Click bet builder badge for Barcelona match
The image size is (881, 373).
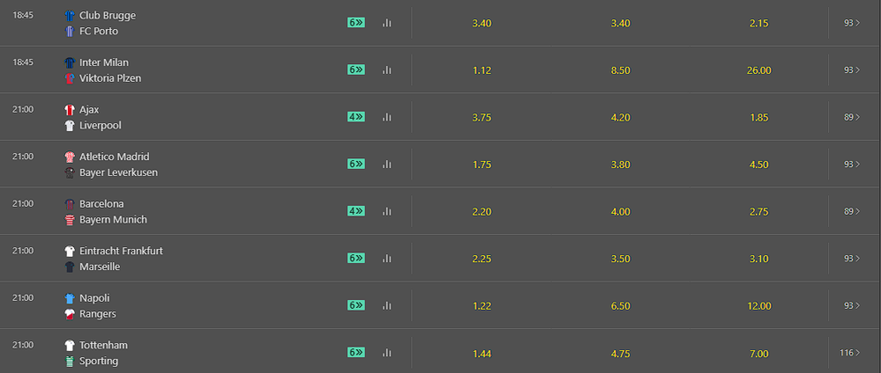pyautogui.click(x=356, y=211)
